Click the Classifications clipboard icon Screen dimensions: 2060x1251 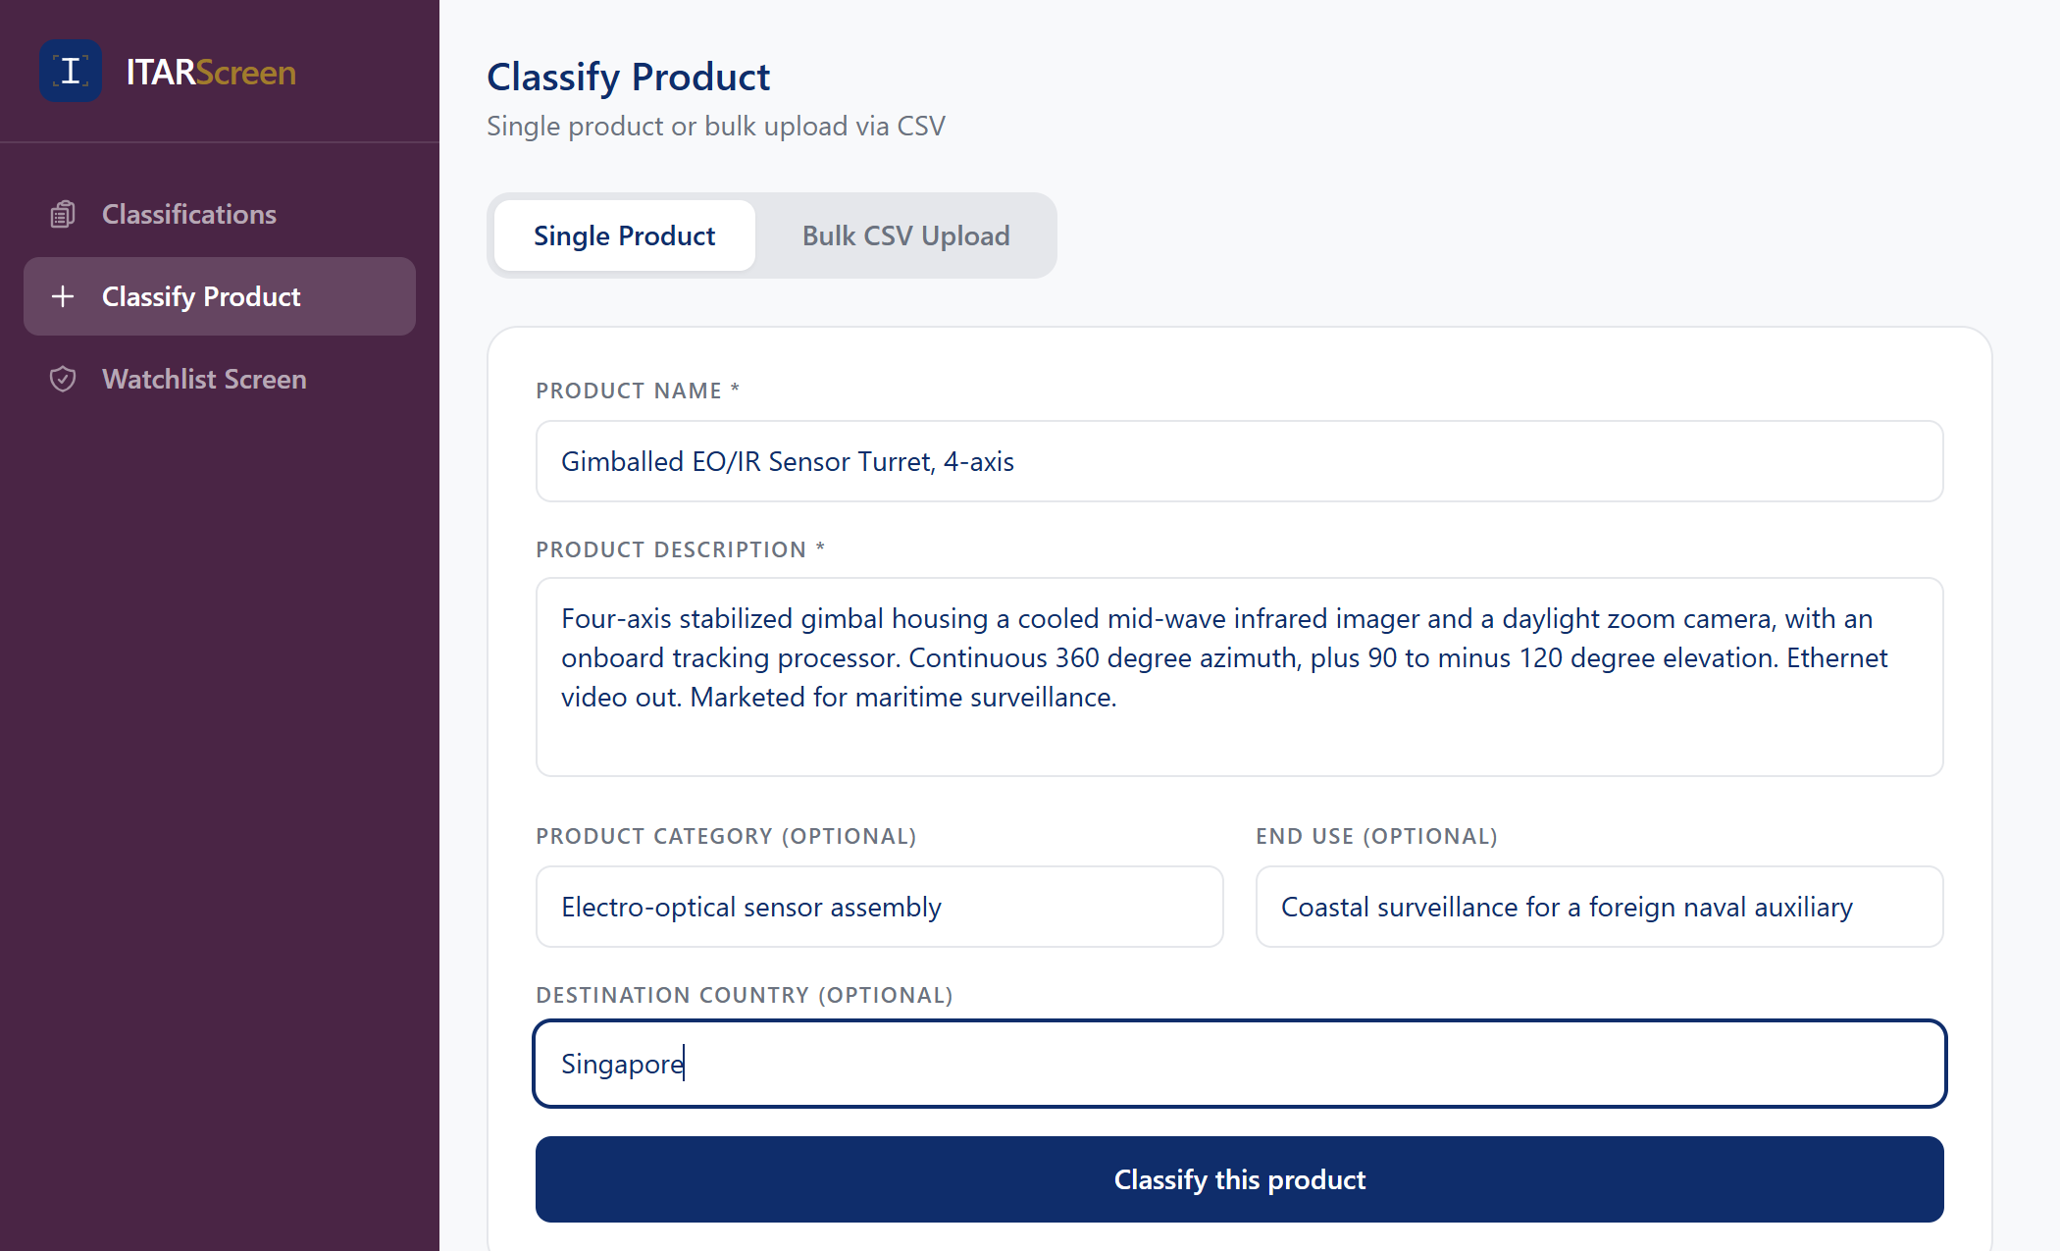[x=63, y=214]
